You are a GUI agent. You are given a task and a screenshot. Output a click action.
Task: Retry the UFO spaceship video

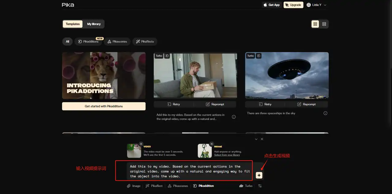point(265,104)
